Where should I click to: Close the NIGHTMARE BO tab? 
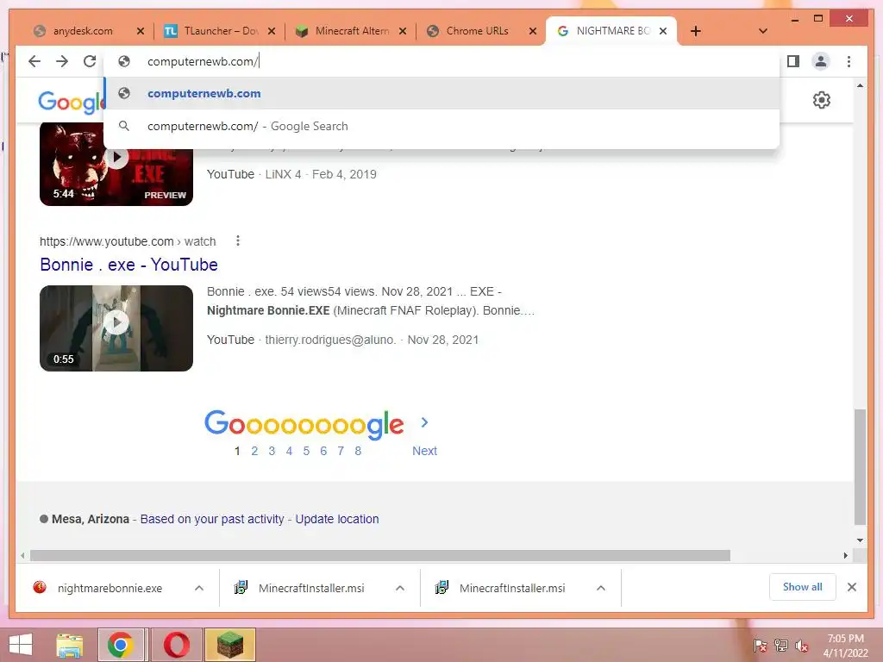click(663, 31)
